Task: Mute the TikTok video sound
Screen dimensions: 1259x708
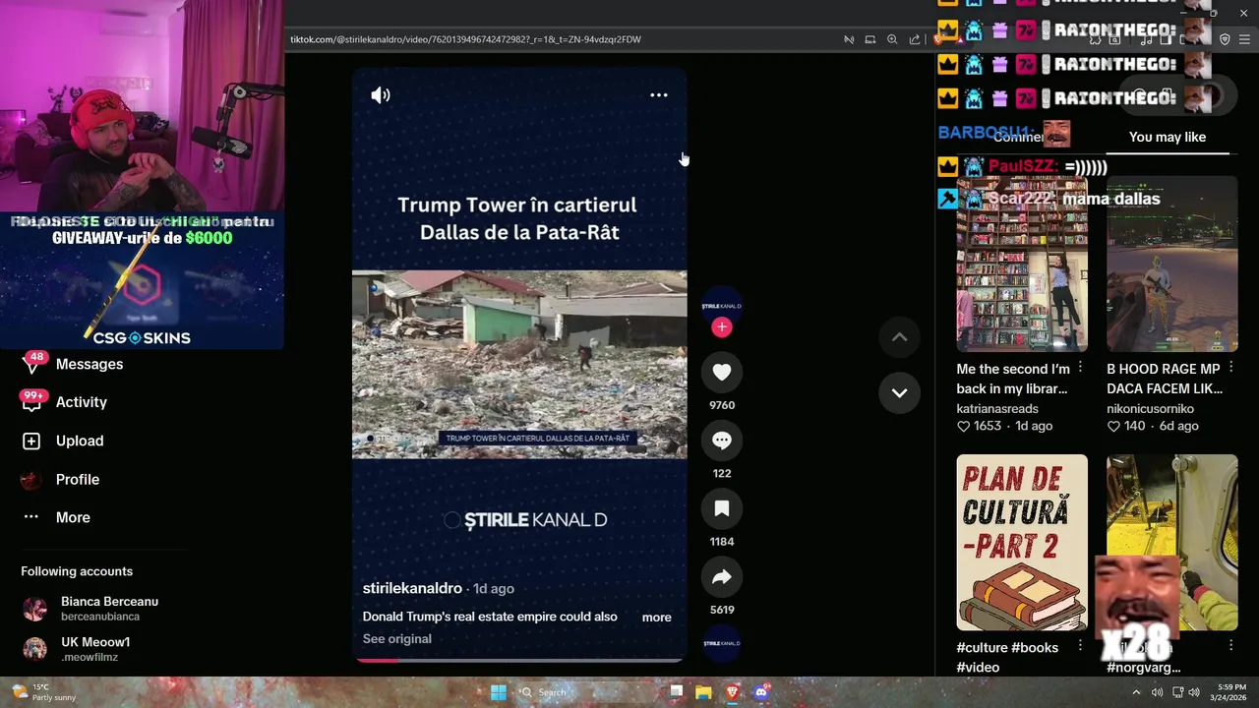Action: point(381,95)
